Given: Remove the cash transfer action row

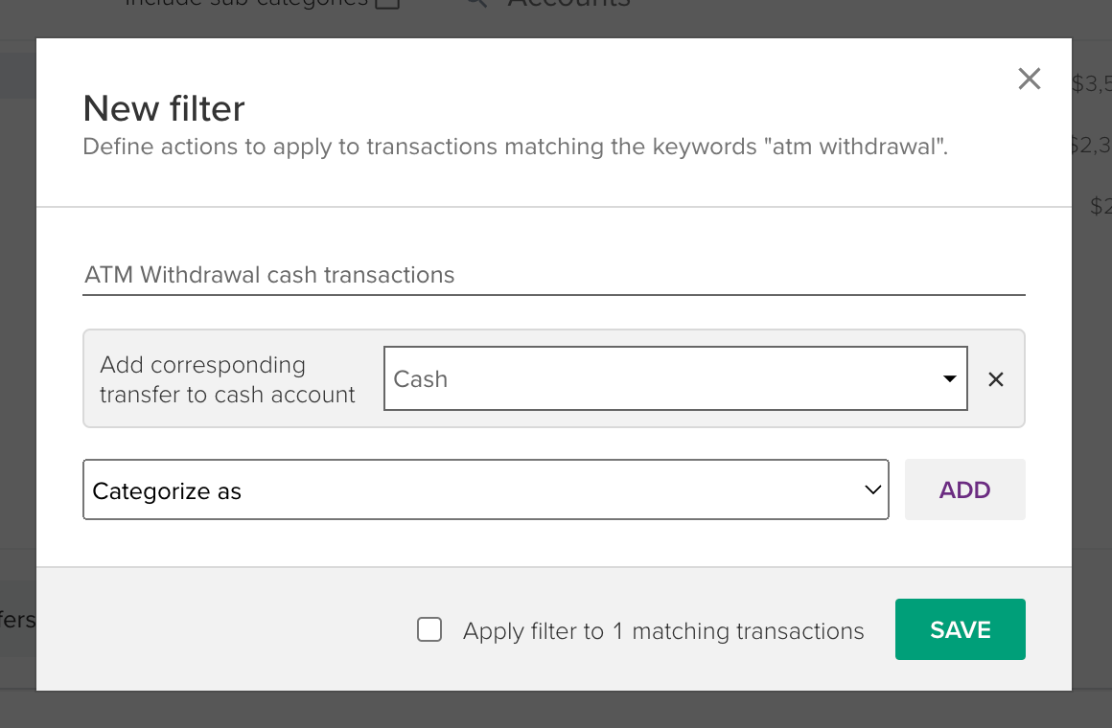Looking at the screenshot, I should (996, 379).
